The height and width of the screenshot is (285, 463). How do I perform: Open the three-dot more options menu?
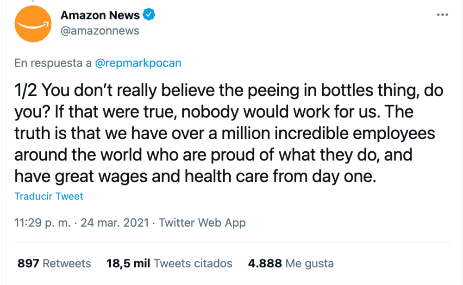click(x=443, y=15)
